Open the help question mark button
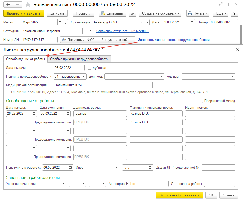 pos(234,13)
